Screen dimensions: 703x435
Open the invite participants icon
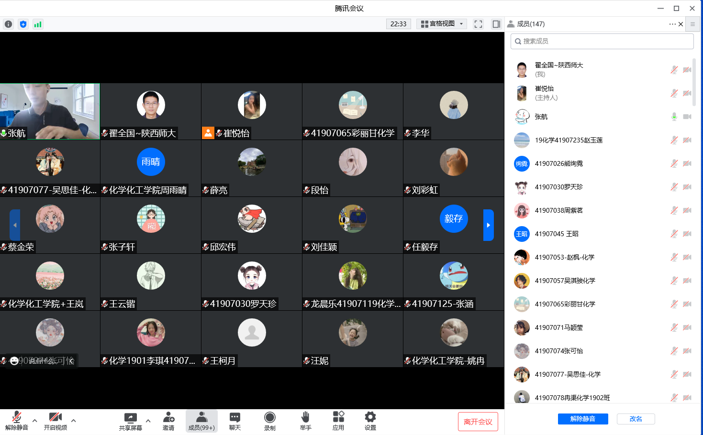point(168,421)
